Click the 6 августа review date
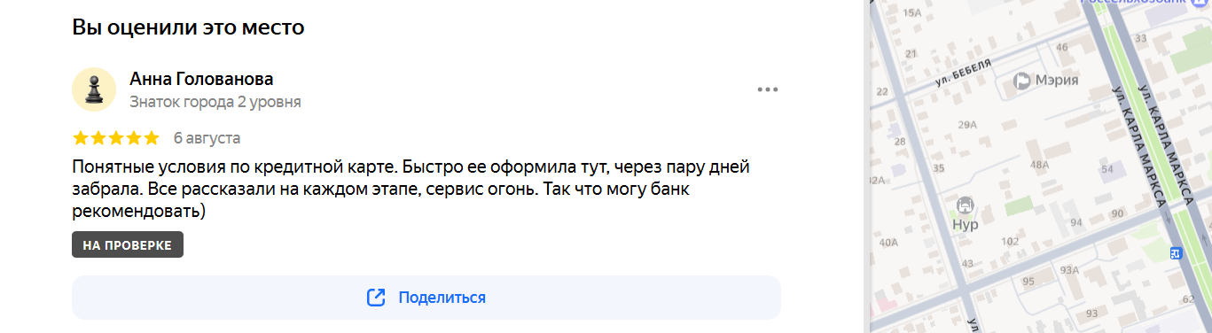 pos(207,138)
